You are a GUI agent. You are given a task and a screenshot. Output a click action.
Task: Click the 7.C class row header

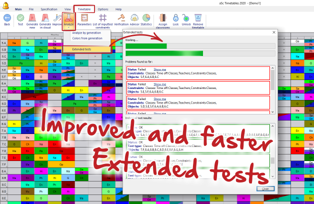pos(4,144)
